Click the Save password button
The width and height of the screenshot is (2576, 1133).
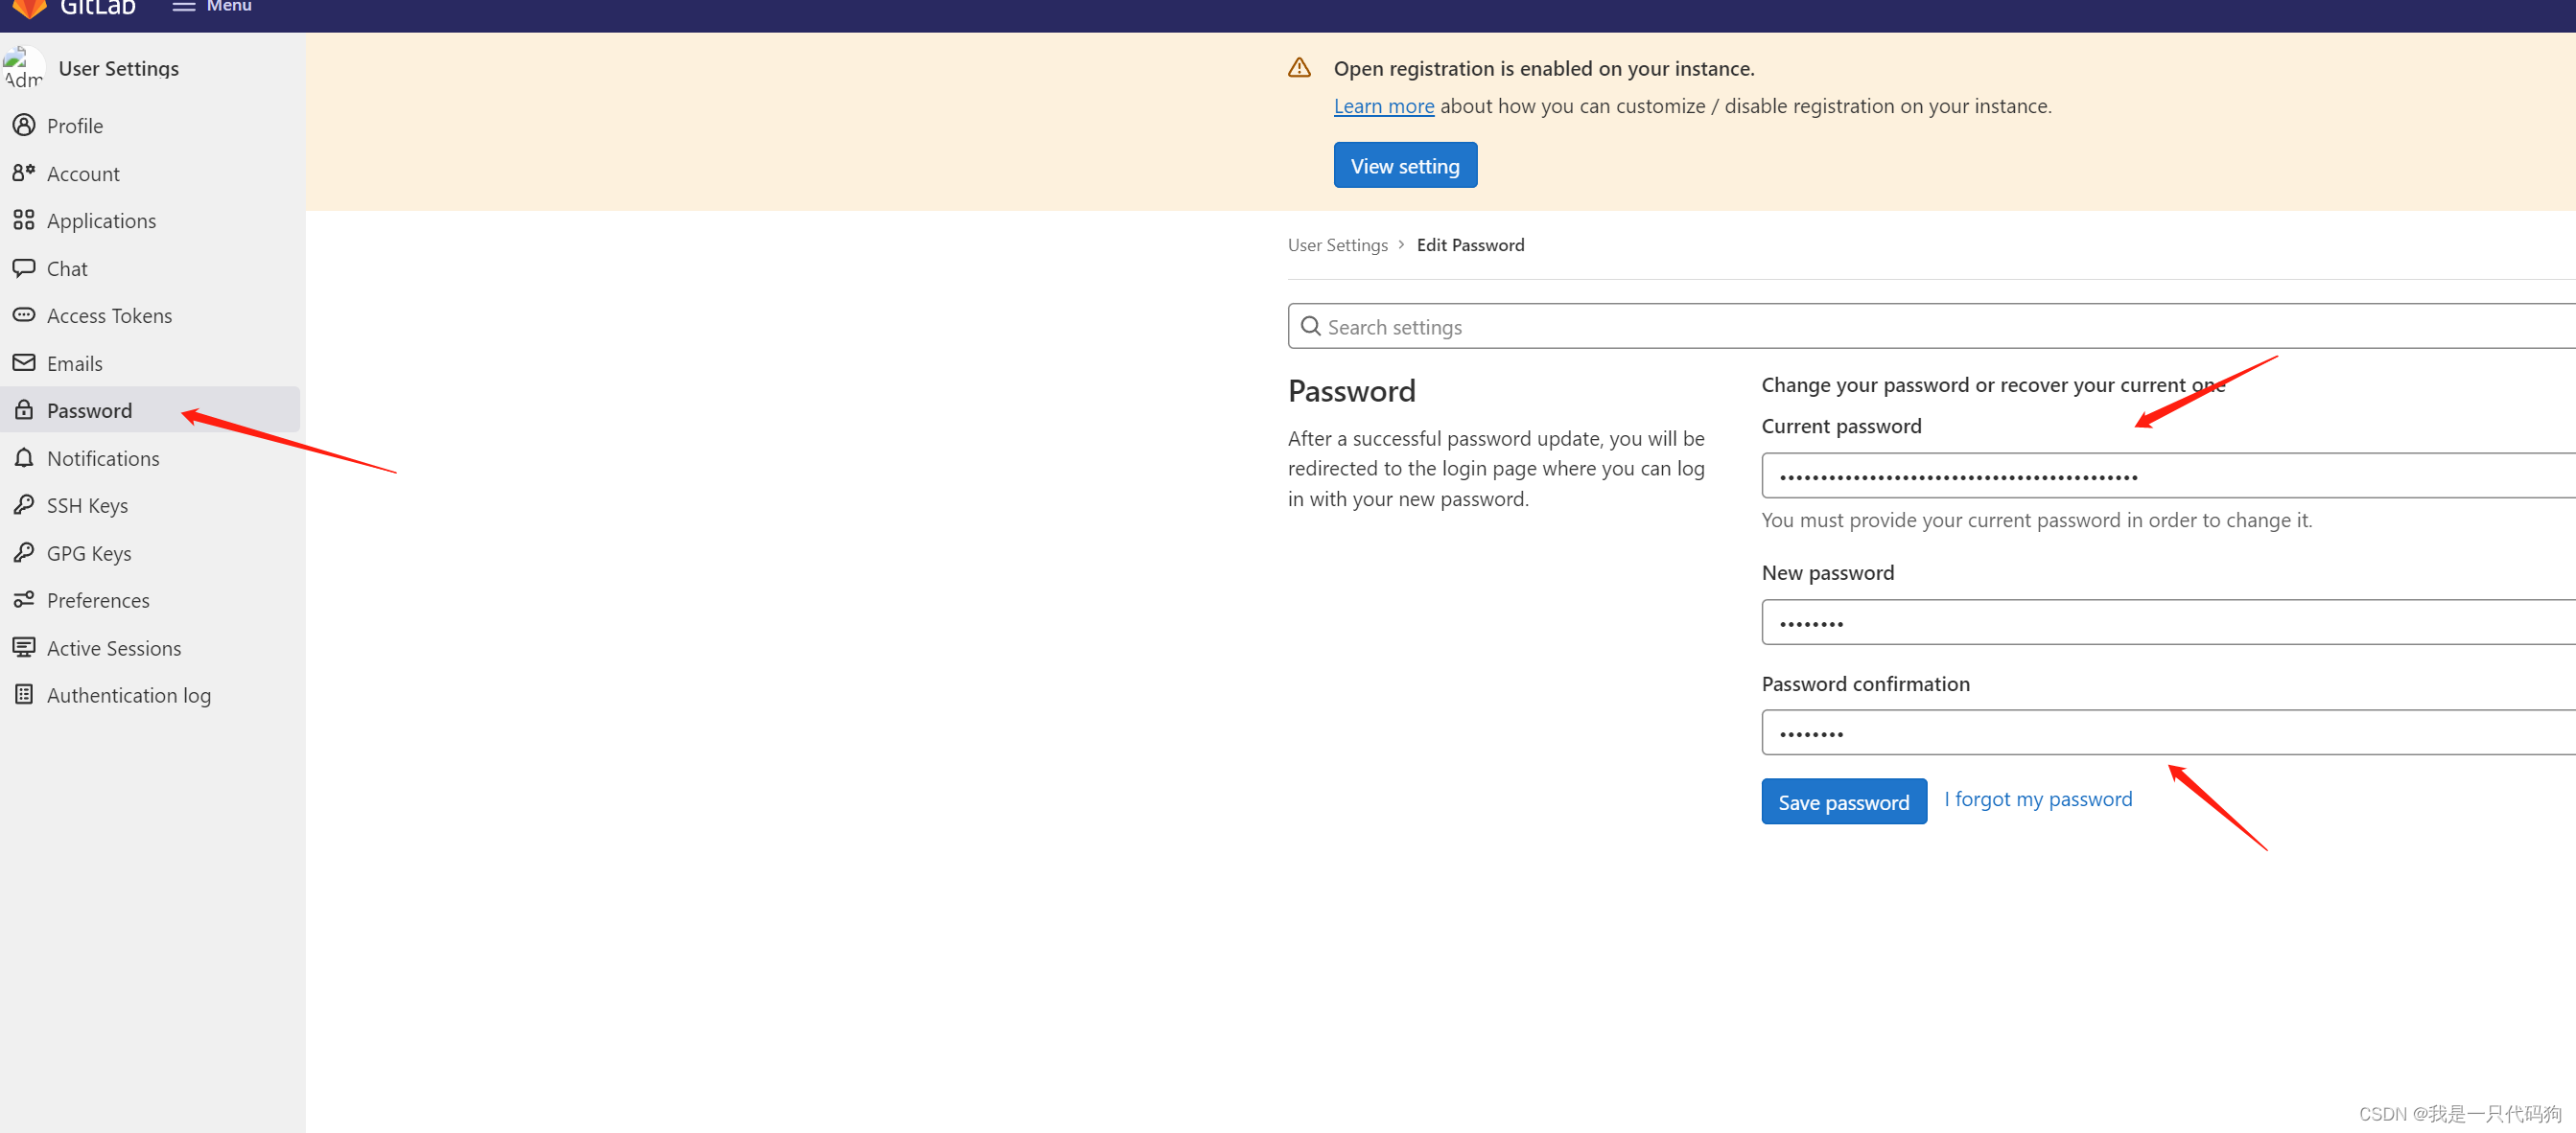point(1844,801)
